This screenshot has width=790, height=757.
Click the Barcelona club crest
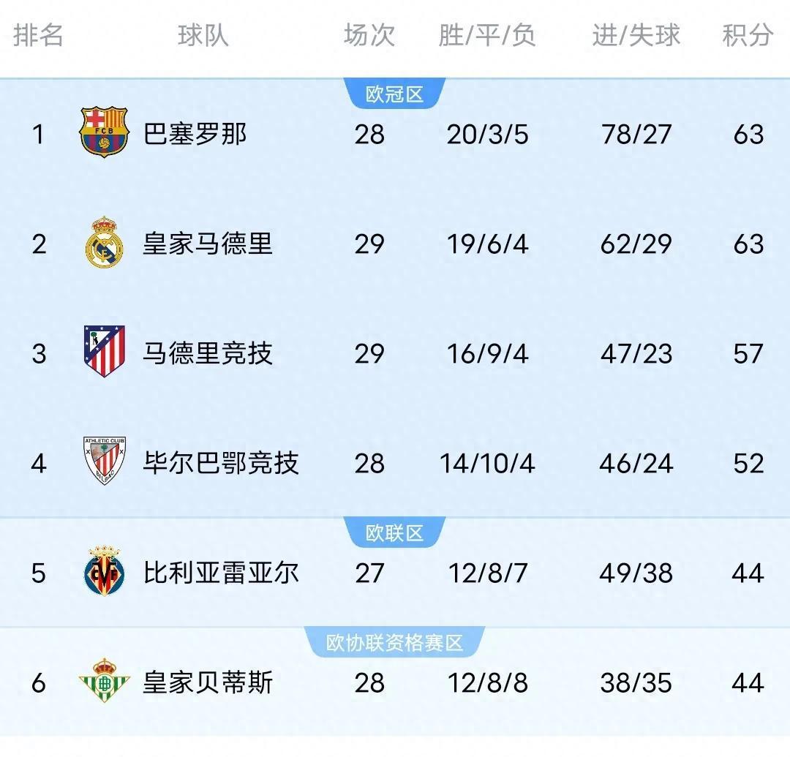[x=105, y=132]
